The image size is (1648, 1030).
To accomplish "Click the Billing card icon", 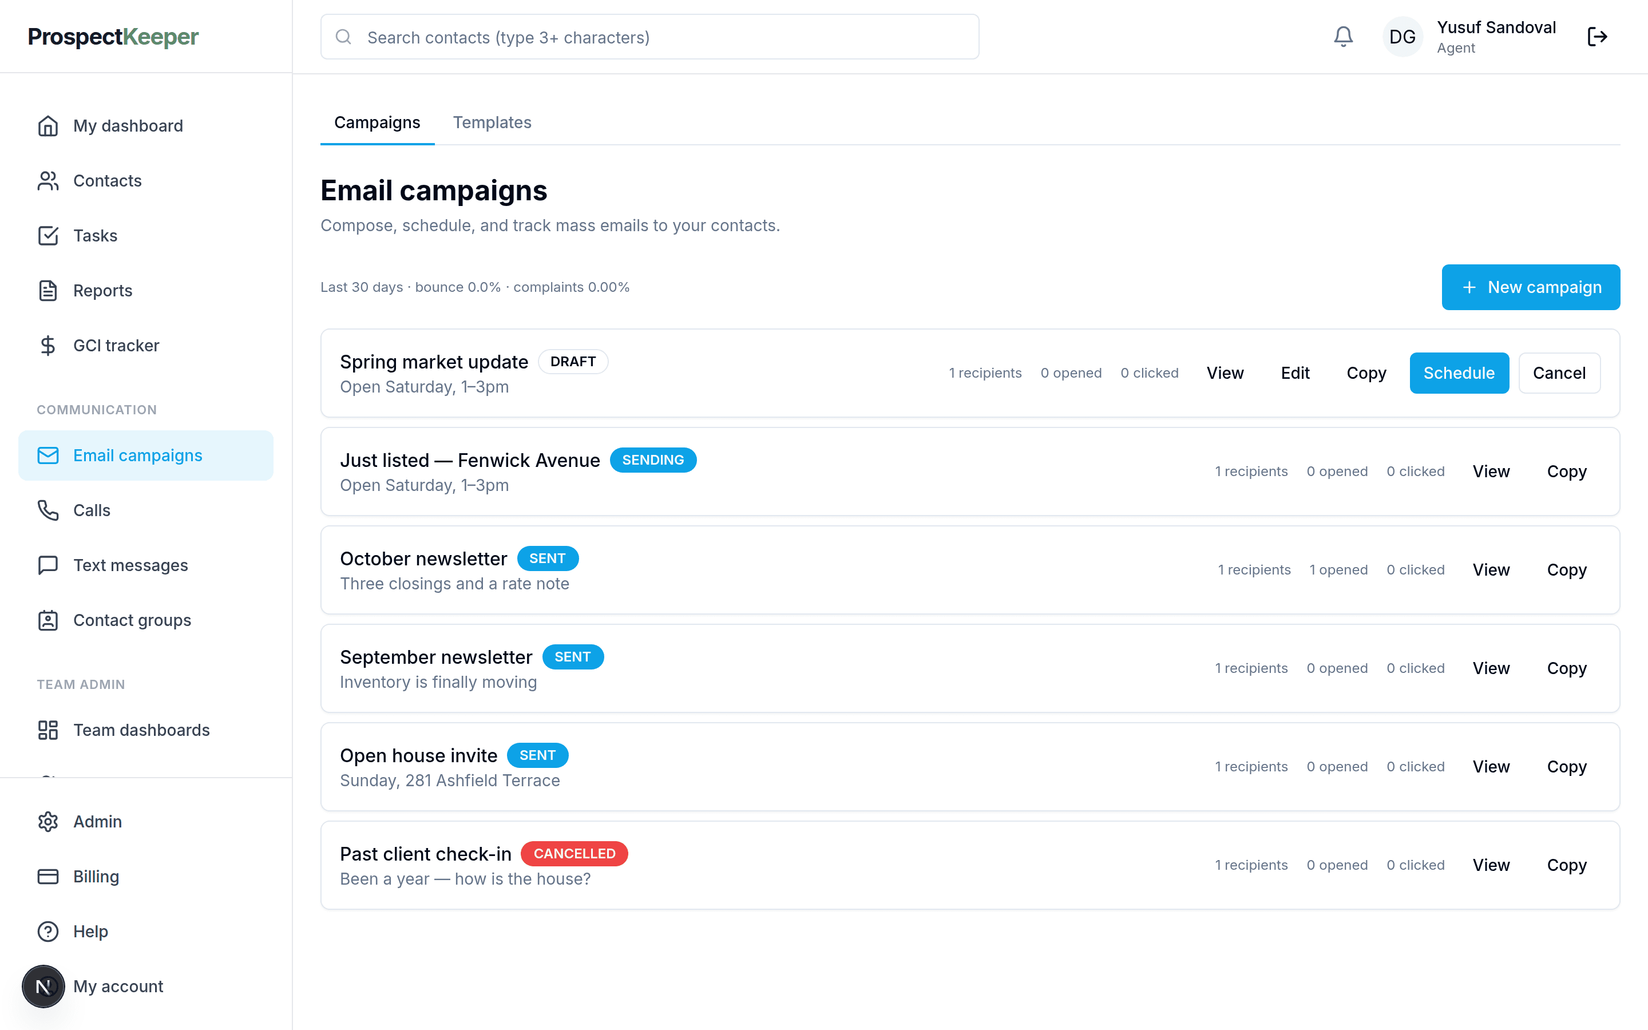I will (x=47, y=877).
